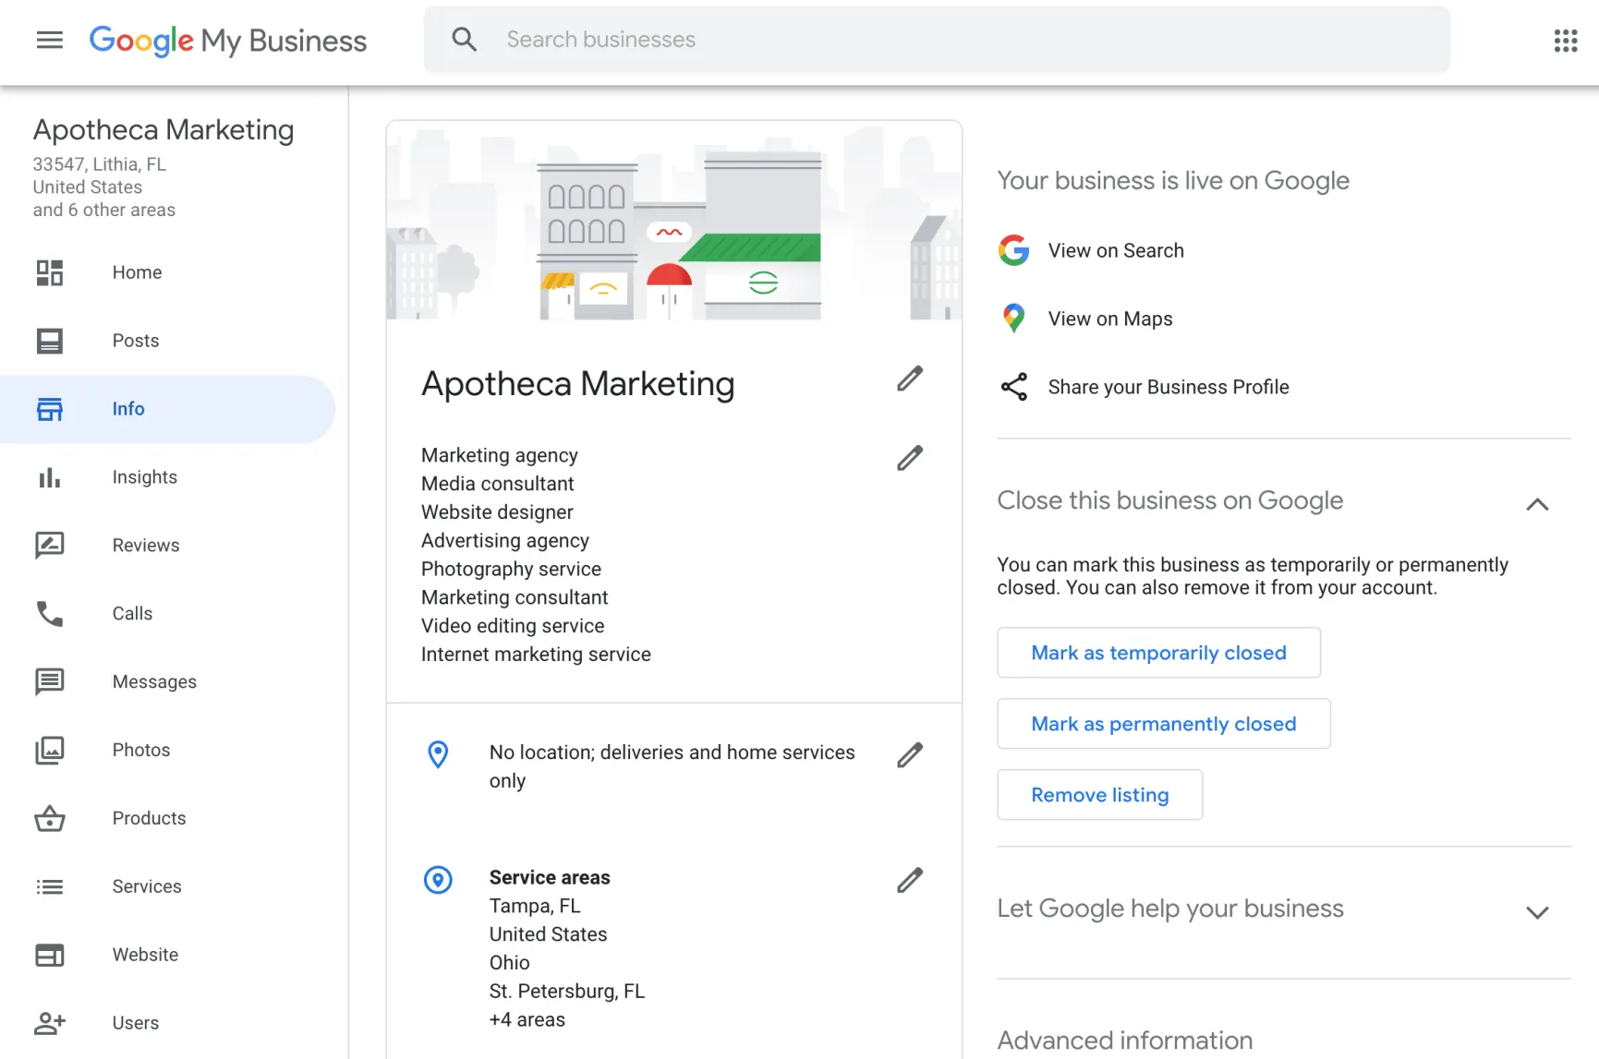
Task: Edit the business name with pencil icon
Action: pyautogui.click(x=910, y=379)
